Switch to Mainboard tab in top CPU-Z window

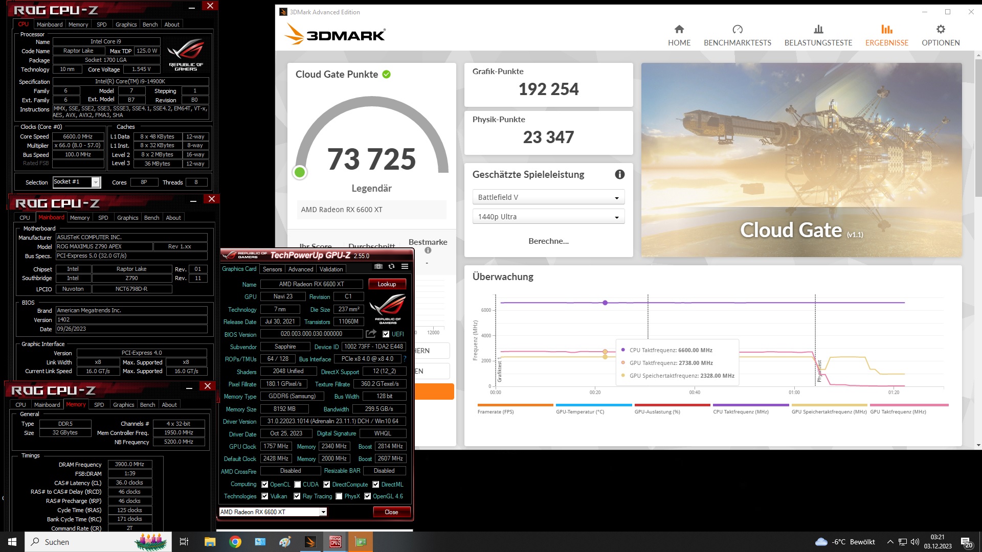point(50,25)
